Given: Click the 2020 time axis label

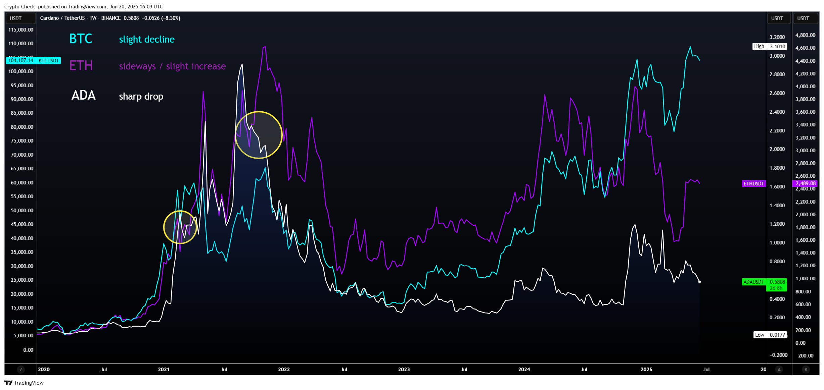Looking at the screenshot, I should click(44, 369).
